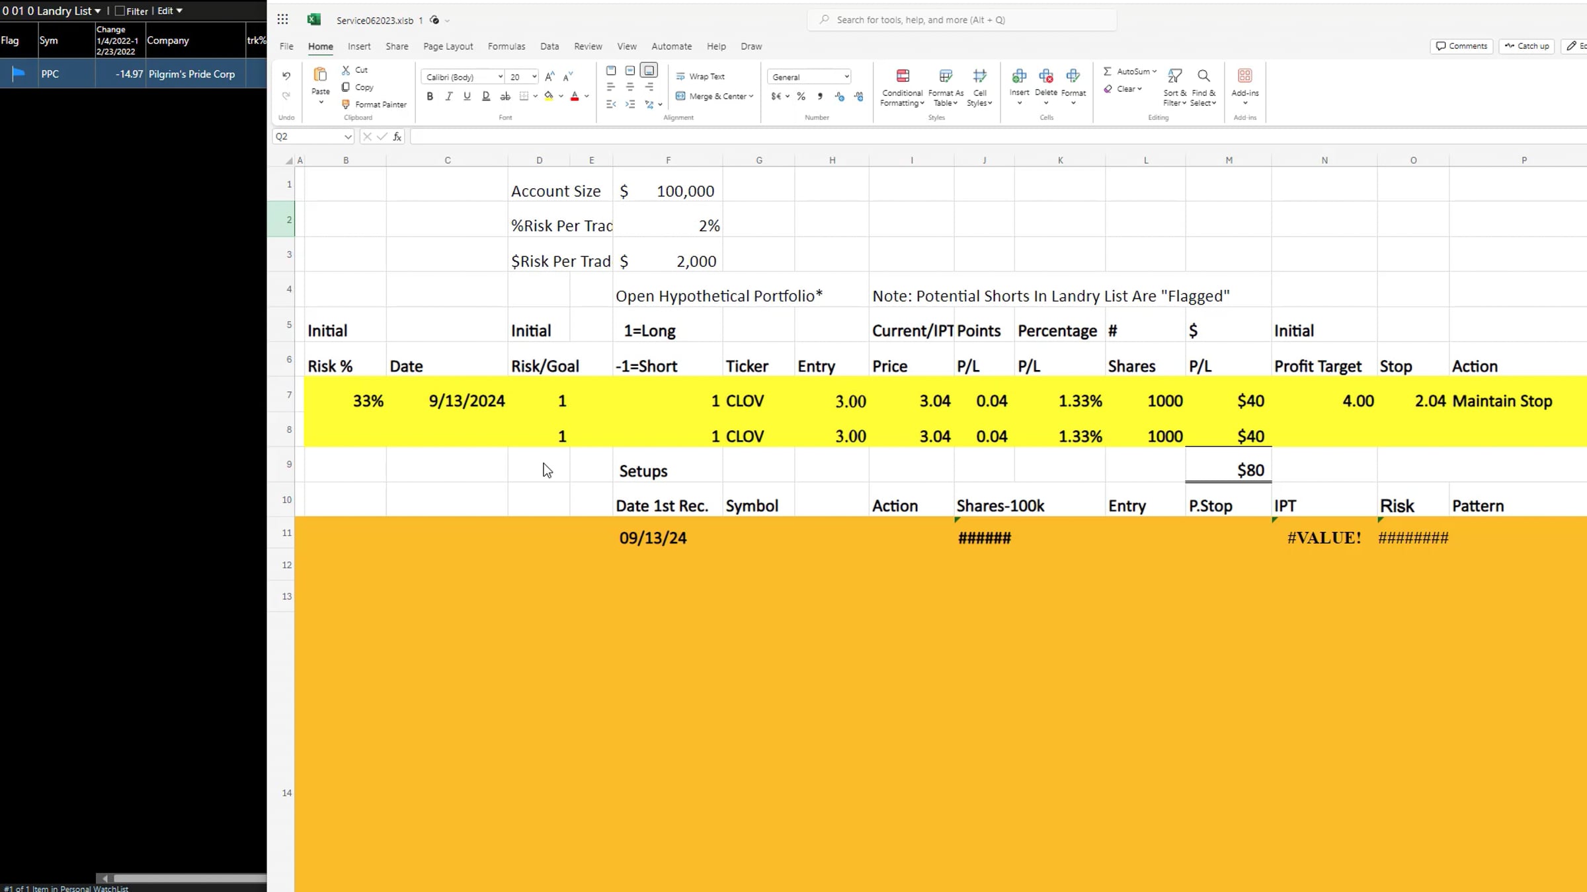The height and width of the screenshot is (892, 1587).
Task: Open the Clear menu
Action: point(1123,89)
